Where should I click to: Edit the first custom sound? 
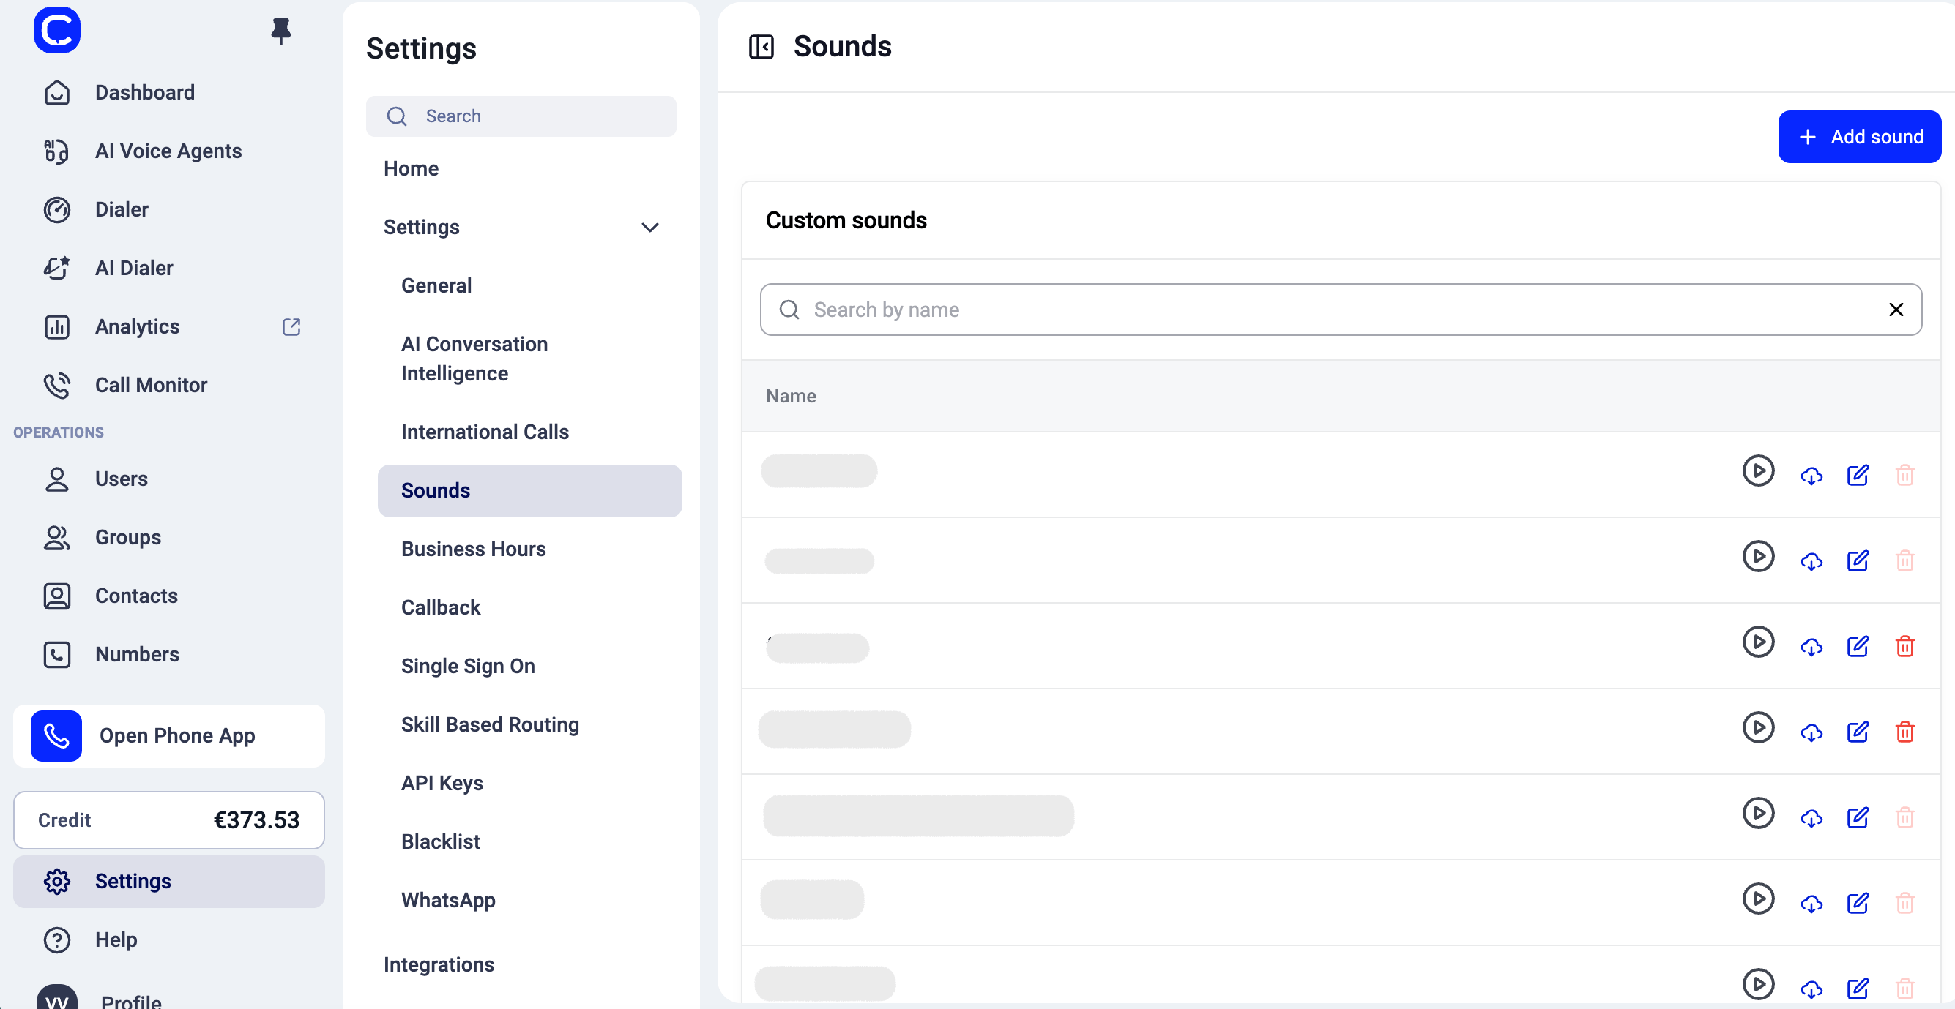point(1857,475)
